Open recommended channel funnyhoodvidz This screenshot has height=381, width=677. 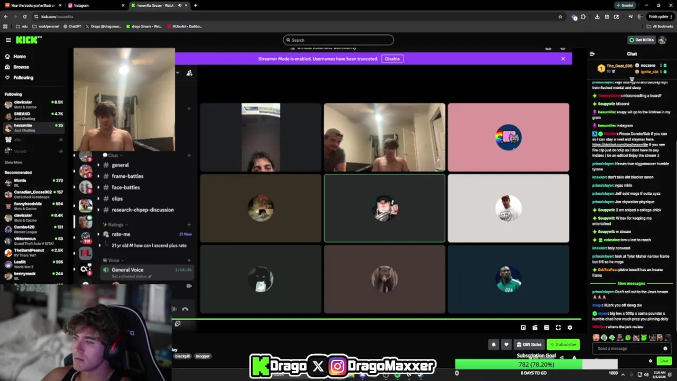point(34,205)
